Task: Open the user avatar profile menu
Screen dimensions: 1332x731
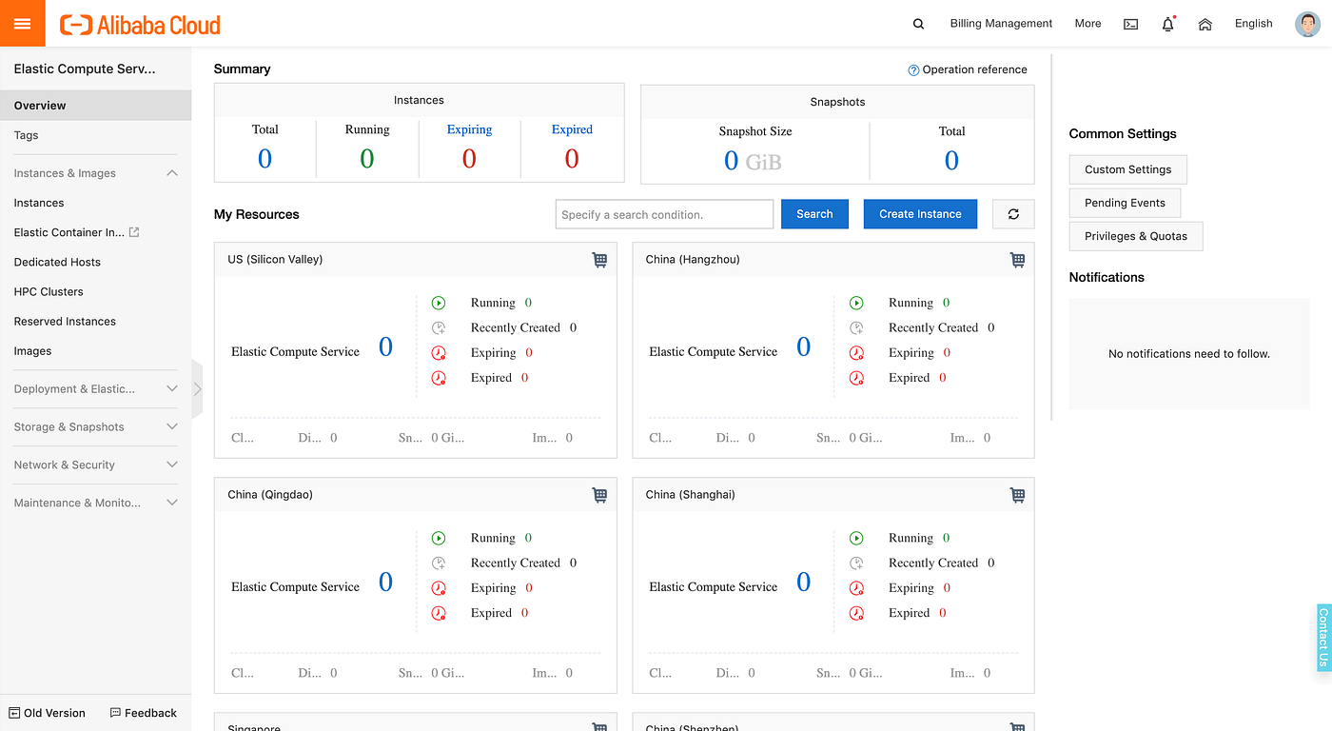Action: click(x=1307, y=24)
